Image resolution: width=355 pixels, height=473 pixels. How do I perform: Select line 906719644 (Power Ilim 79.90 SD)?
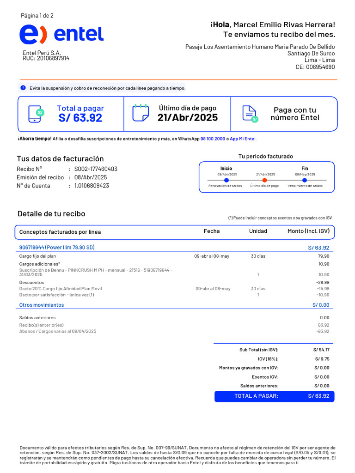pos(57,248)
